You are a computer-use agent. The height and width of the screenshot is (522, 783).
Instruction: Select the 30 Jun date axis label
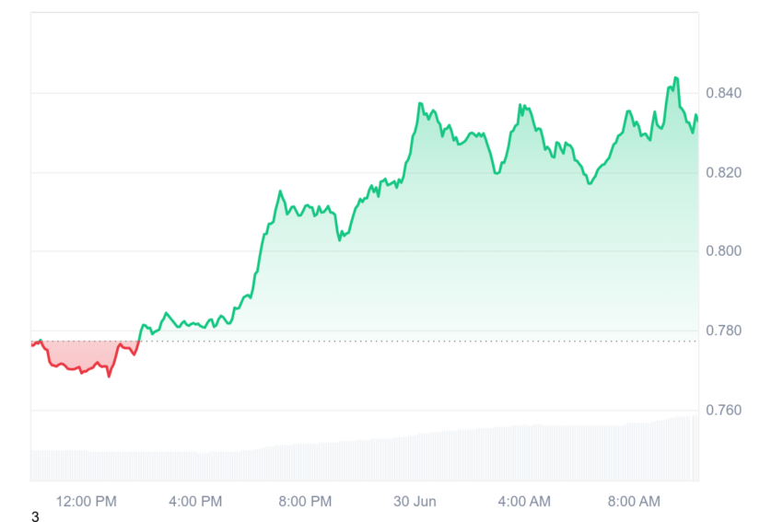coord(415,502)
